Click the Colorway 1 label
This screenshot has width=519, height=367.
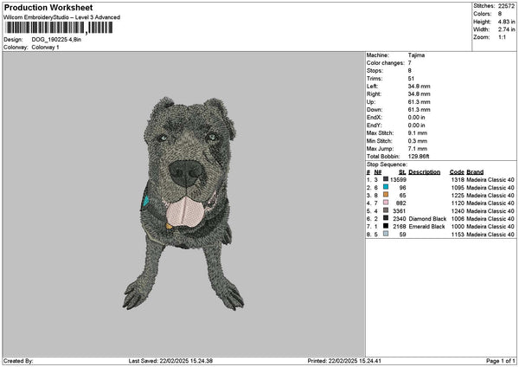[47, 47]
